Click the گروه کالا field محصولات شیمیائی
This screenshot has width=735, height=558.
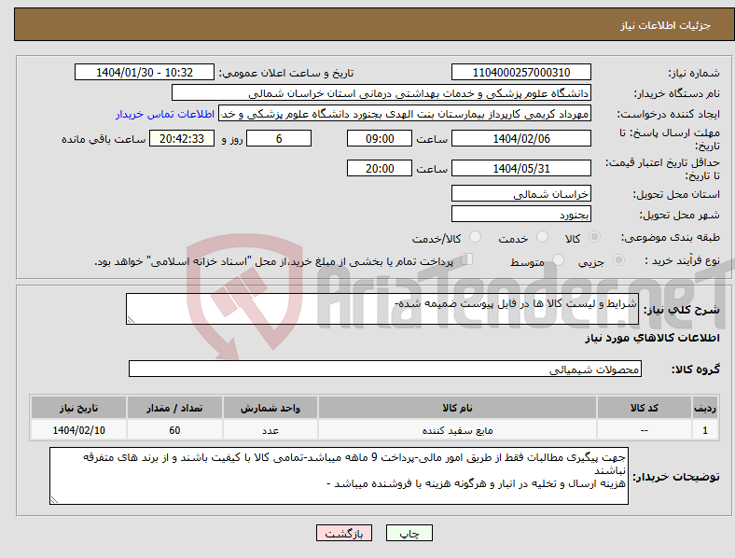[x=385, y=369]
